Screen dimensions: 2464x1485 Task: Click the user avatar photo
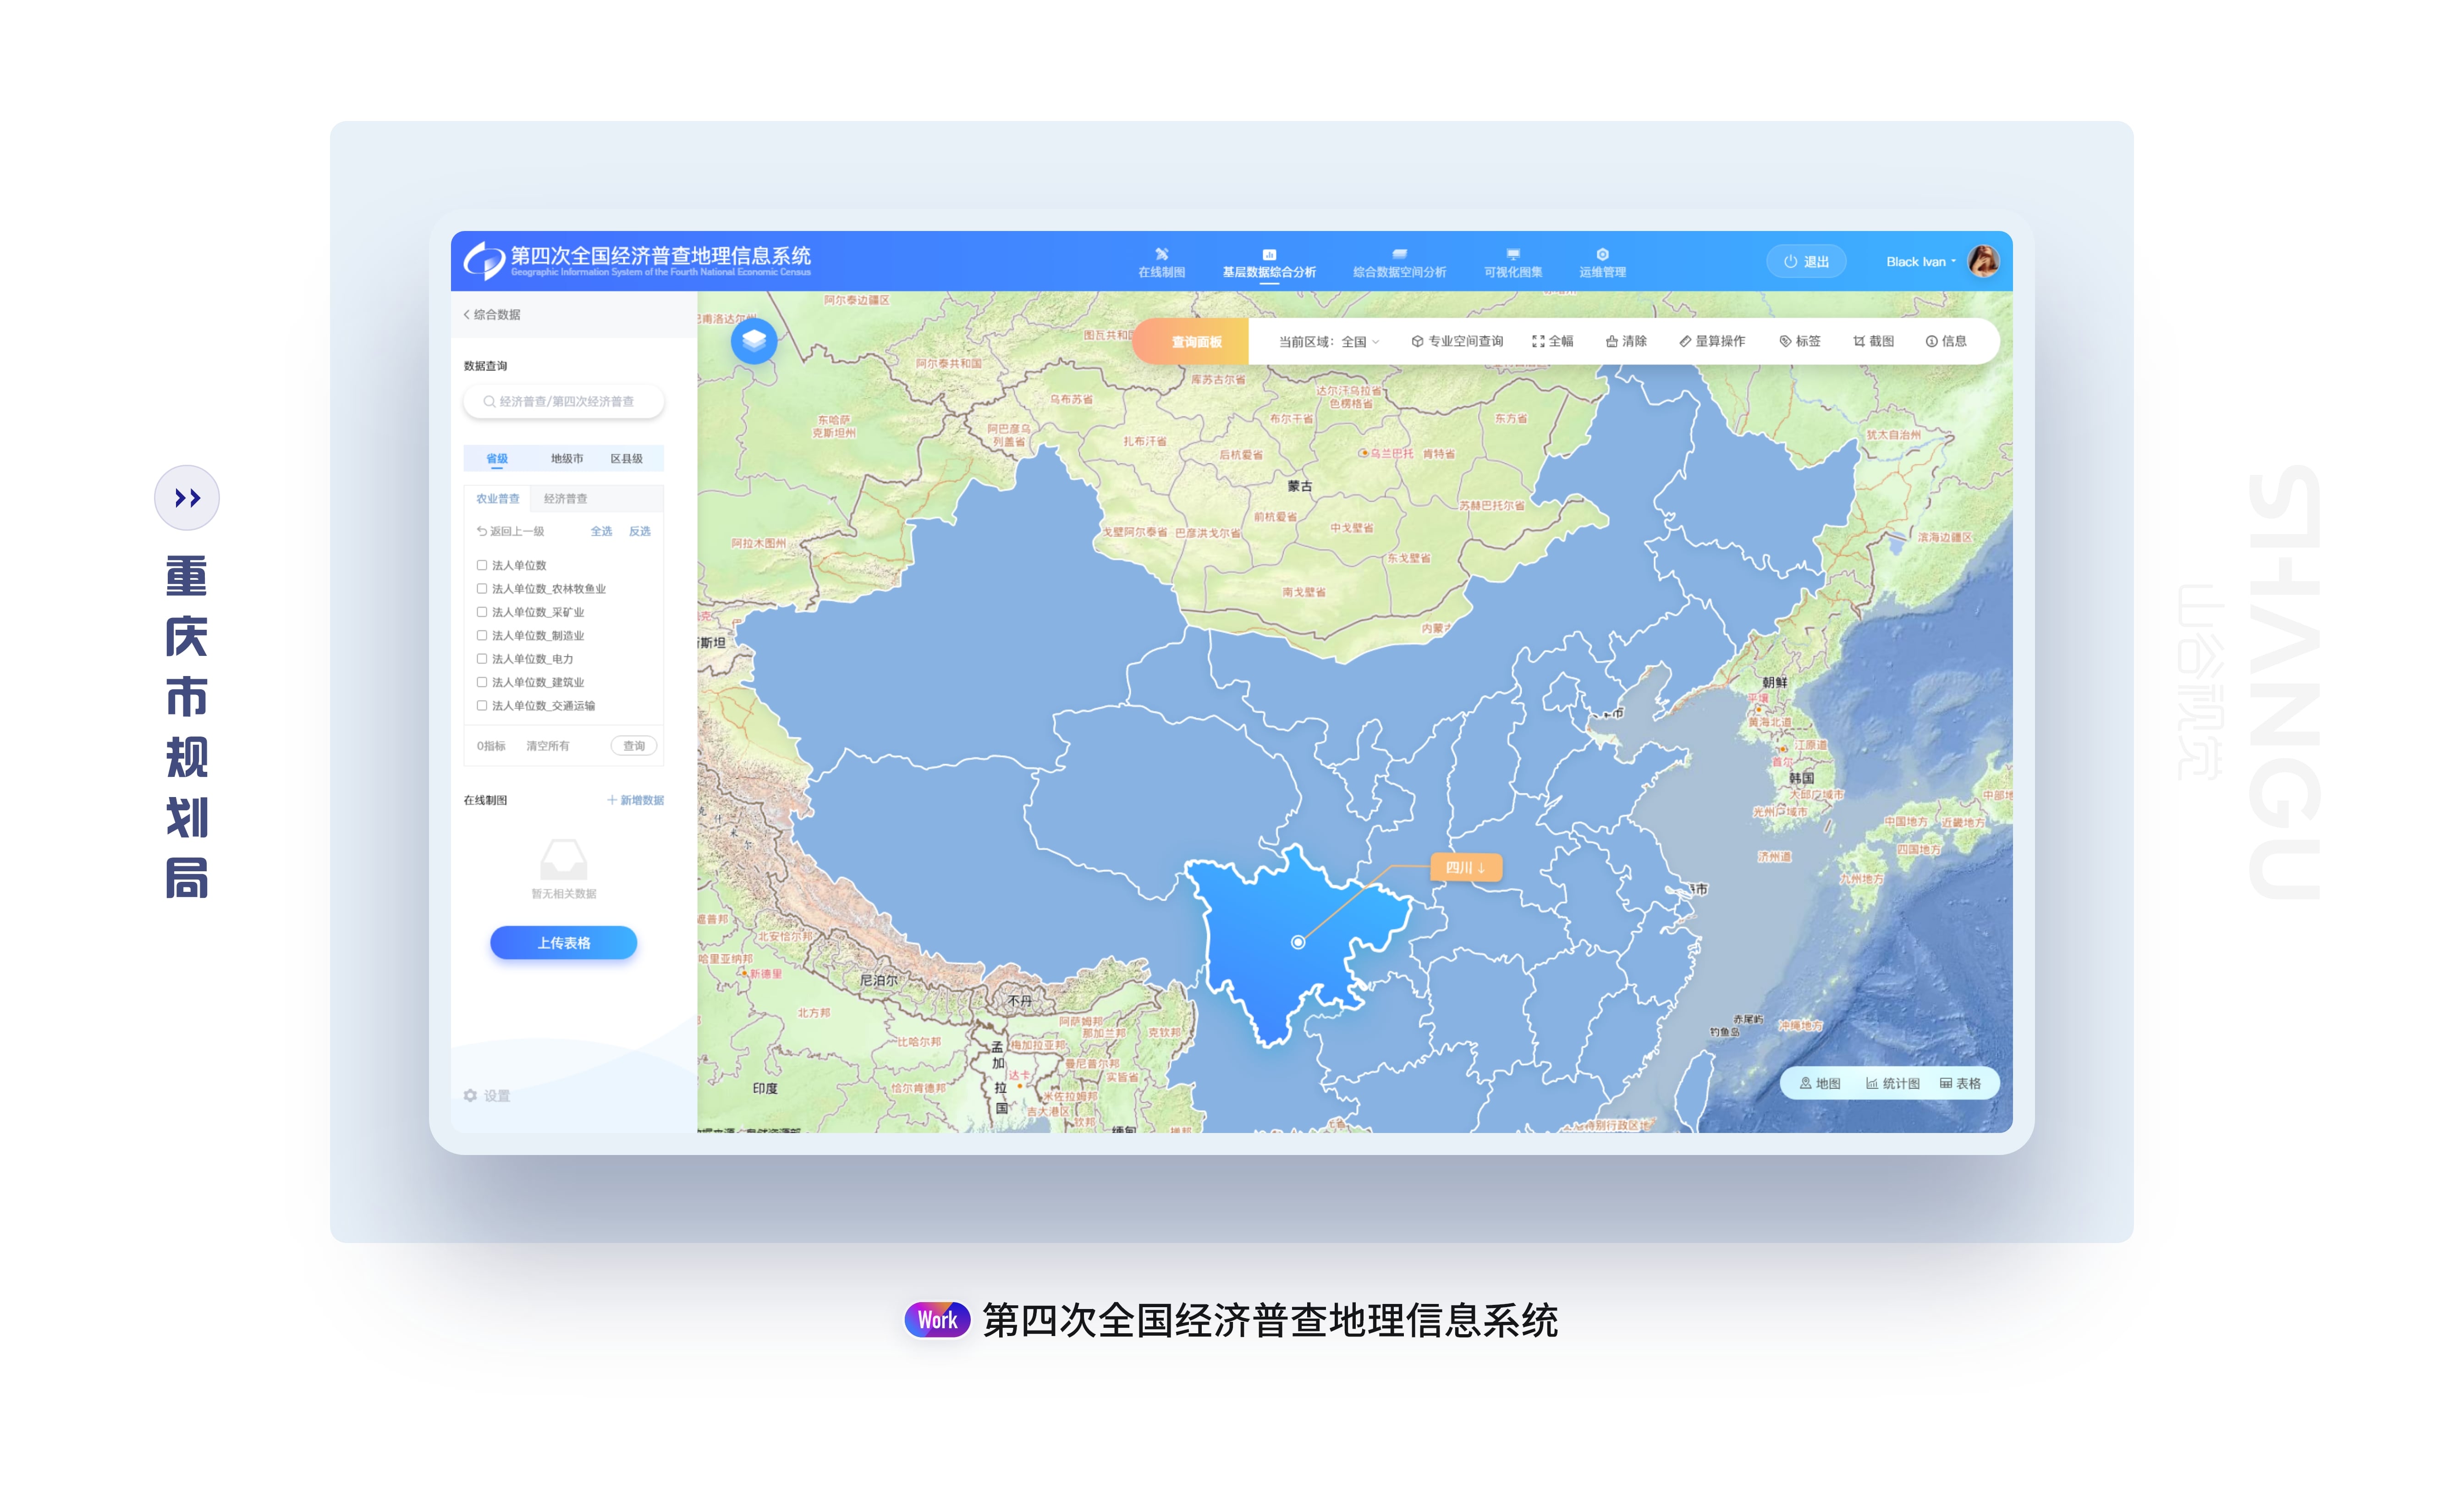(x=1983, y=261)
